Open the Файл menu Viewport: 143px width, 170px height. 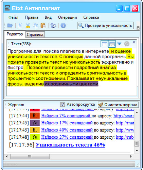tap(13, 17)
